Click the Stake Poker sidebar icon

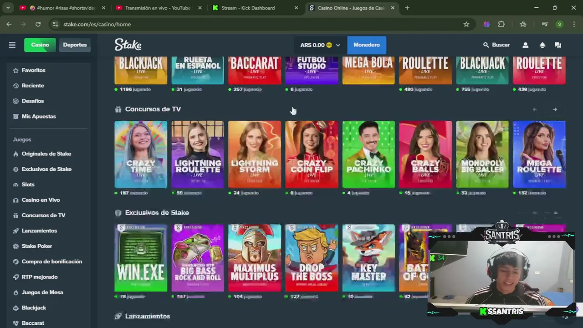16,246
